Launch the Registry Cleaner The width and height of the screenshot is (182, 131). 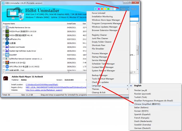(x=99, y=35)
